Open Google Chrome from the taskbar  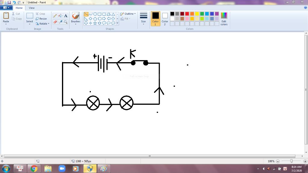[34, 168]
